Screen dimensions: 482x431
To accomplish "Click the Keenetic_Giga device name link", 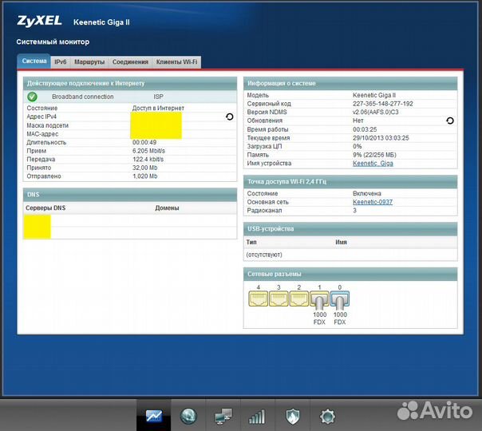I will pos(373,164).
